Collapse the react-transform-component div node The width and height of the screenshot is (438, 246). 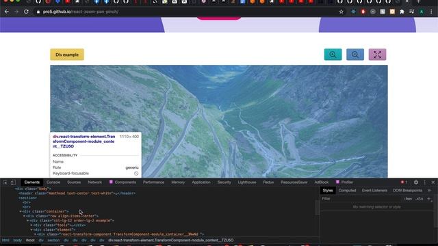35,234
